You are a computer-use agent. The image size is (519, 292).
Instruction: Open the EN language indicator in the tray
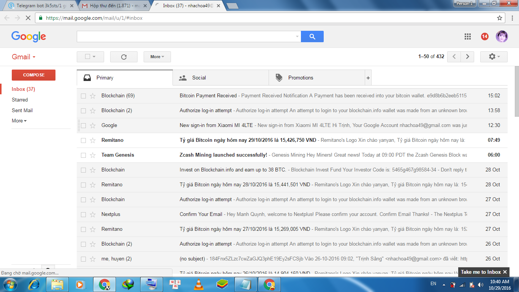(433, 284)
